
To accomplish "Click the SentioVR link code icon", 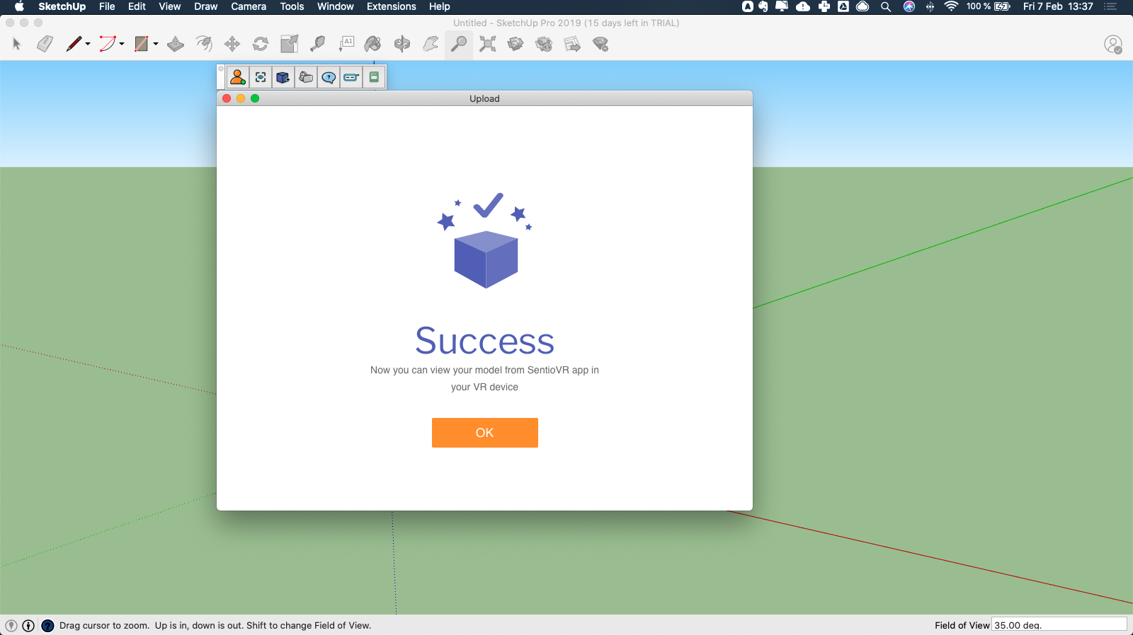I will [x=351, y=77].
